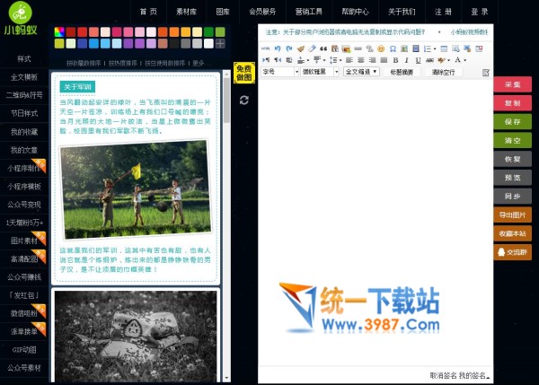The image size is (539, 385).
Task: Align text right
Action: point(372,60)
